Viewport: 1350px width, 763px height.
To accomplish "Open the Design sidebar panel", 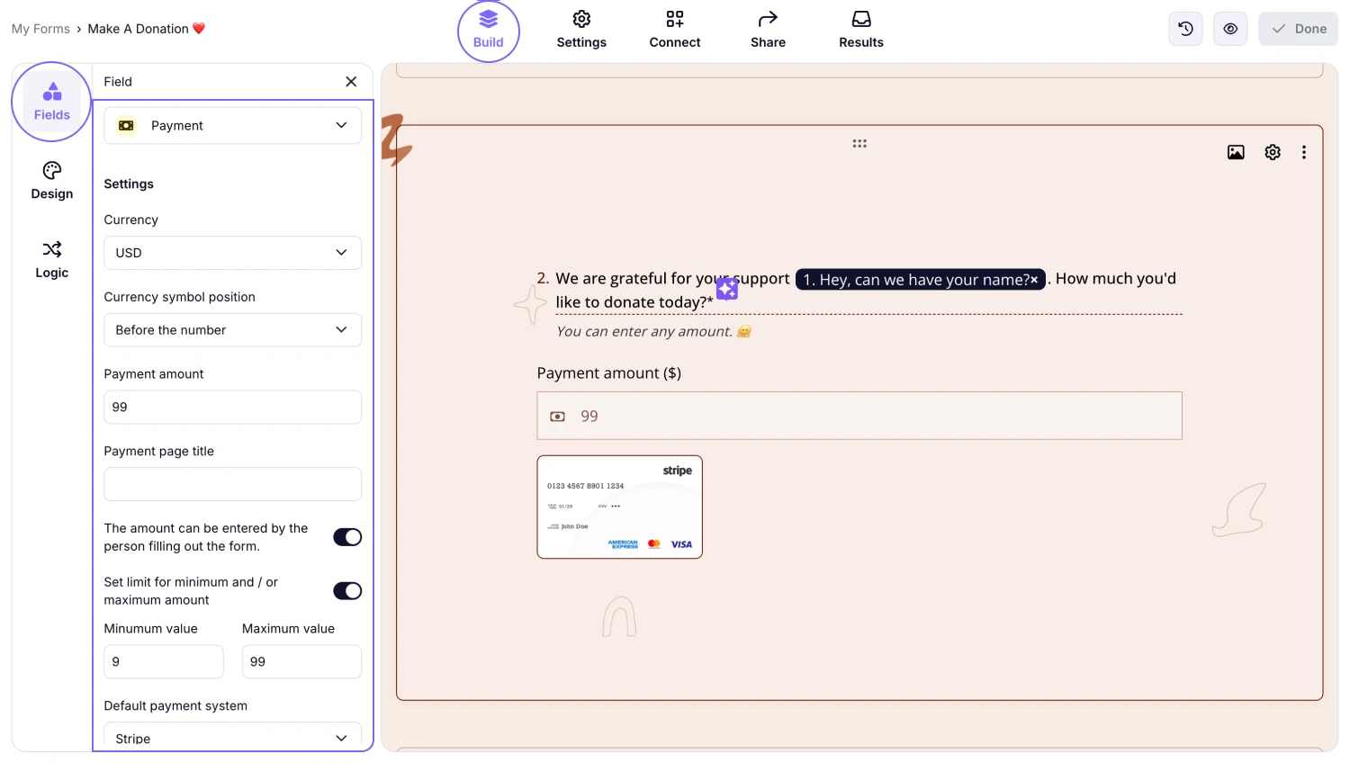I will pyautogui.click(x=51, y=181).
